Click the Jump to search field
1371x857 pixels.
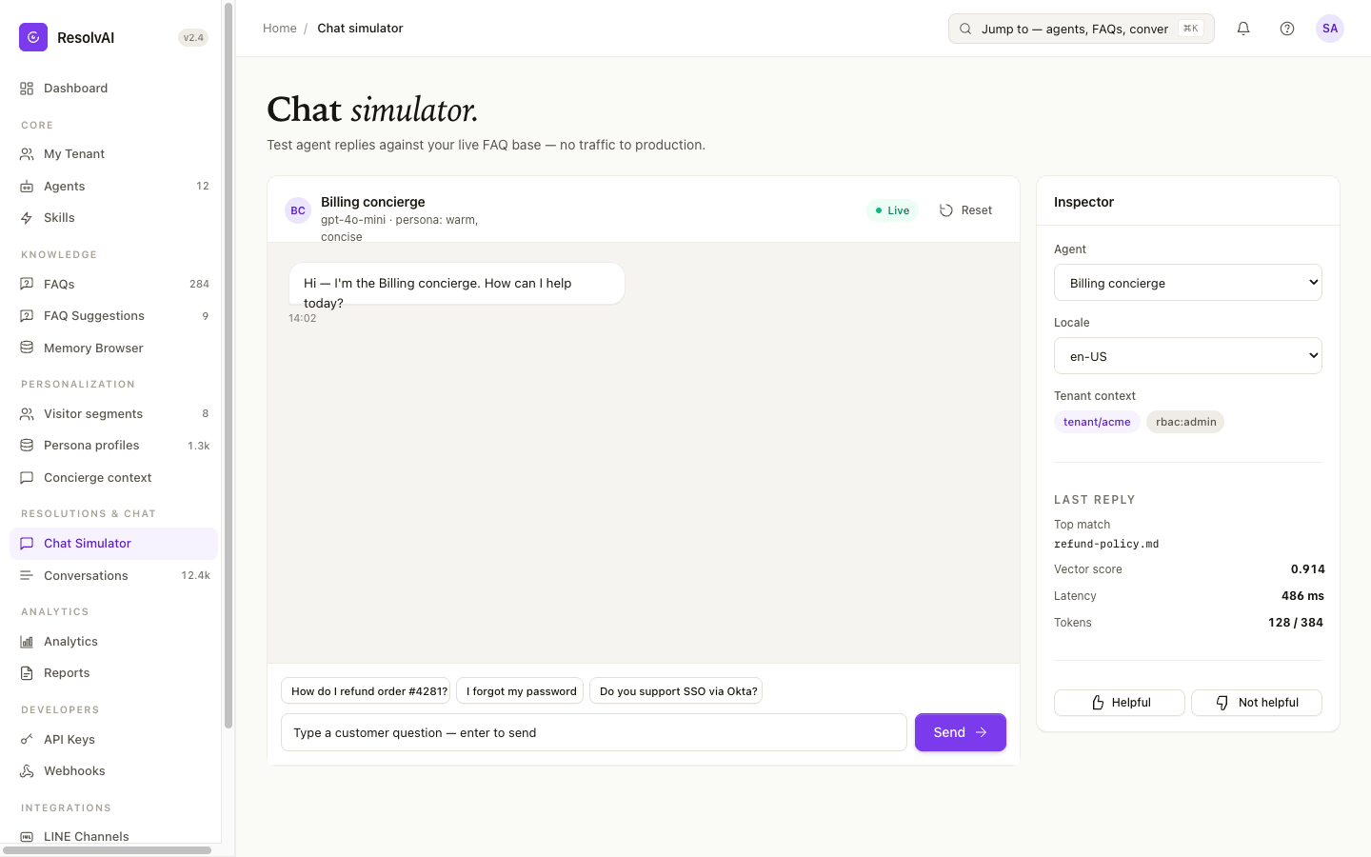pyautogui.click(x=1081, y=29)
